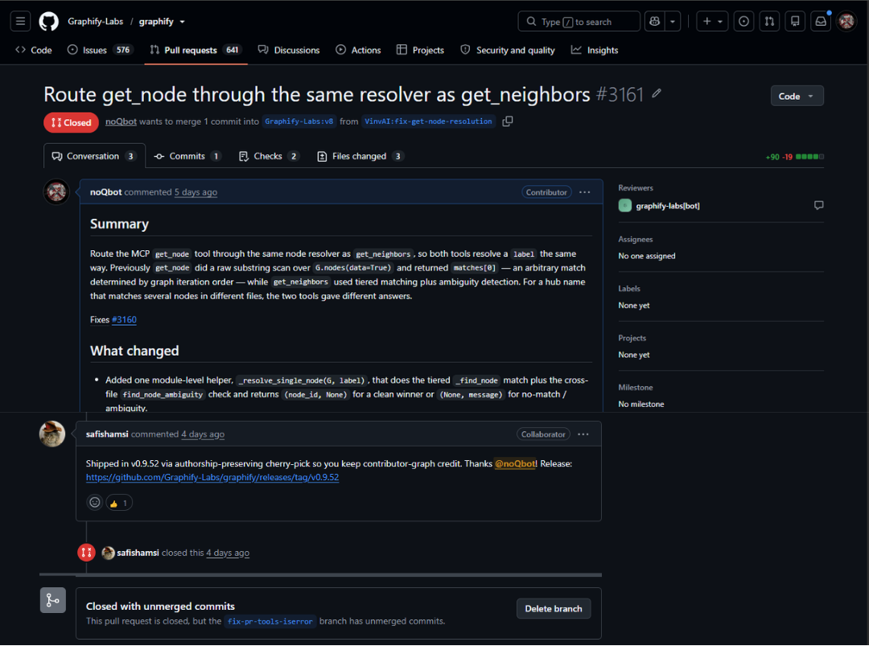Open repositories icon in header

[x=795, y=22]
